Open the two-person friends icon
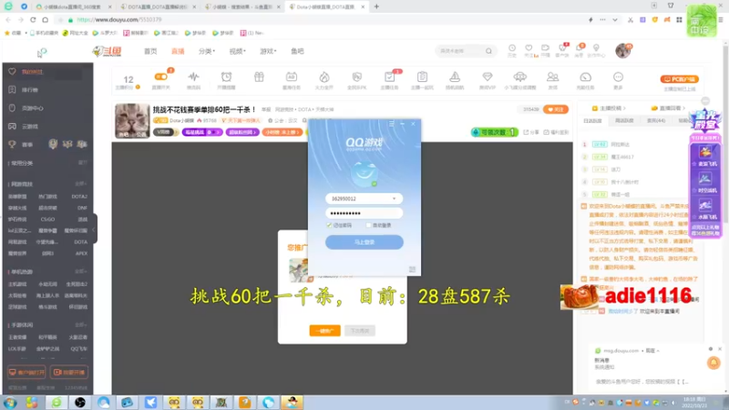729x410 pixels. tap(552, 77)
